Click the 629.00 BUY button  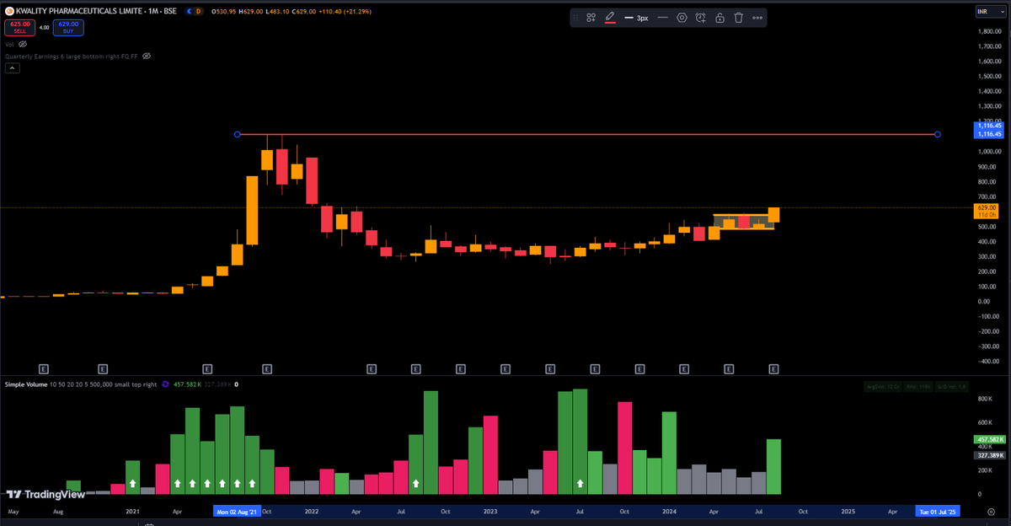67,27
